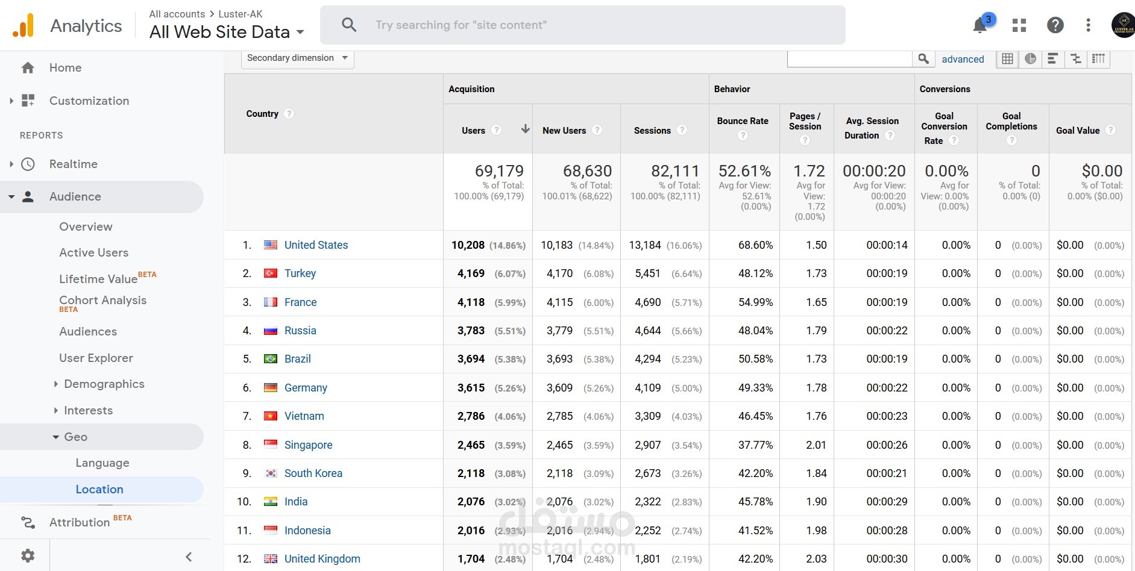
Task: Open Lifetime Value report
Action: [x=98, y=279]
